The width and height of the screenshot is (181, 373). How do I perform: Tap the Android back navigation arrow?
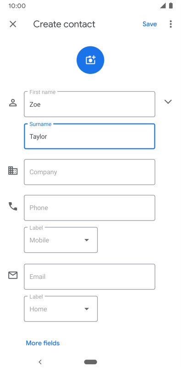point(40,362)
